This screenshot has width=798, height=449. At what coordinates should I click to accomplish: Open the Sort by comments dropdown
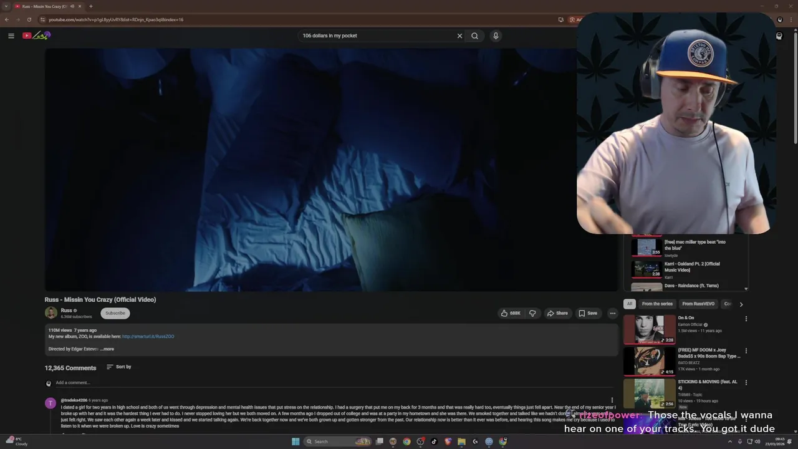click(119, 367)
